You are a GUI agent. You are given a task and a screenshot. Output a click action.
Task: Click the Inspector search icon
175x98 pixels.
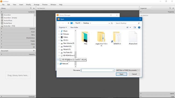170,8
